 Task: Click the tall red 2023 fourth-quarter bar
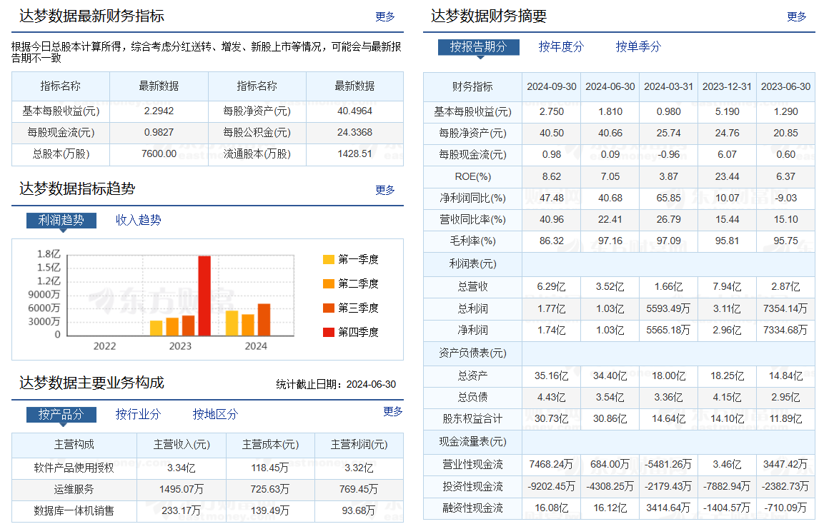pyautogui.click(x=204, y=296)
